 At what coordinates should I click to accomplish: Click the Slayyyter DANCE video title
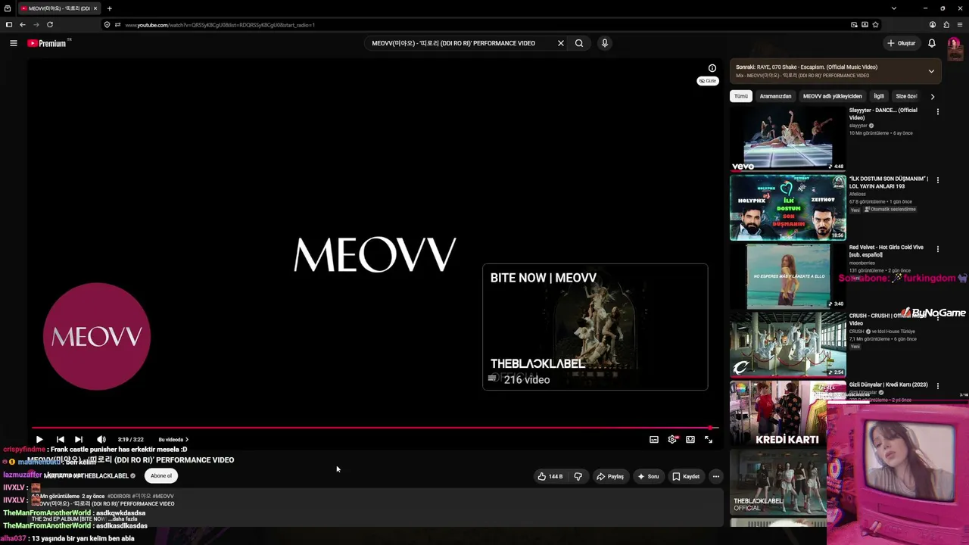[883, 114]
